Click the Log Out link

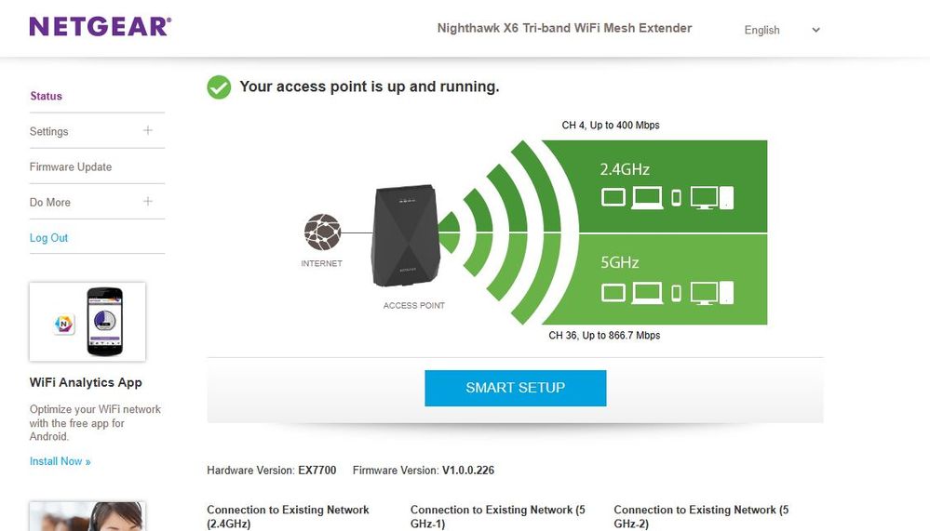[x=49, y=238]
